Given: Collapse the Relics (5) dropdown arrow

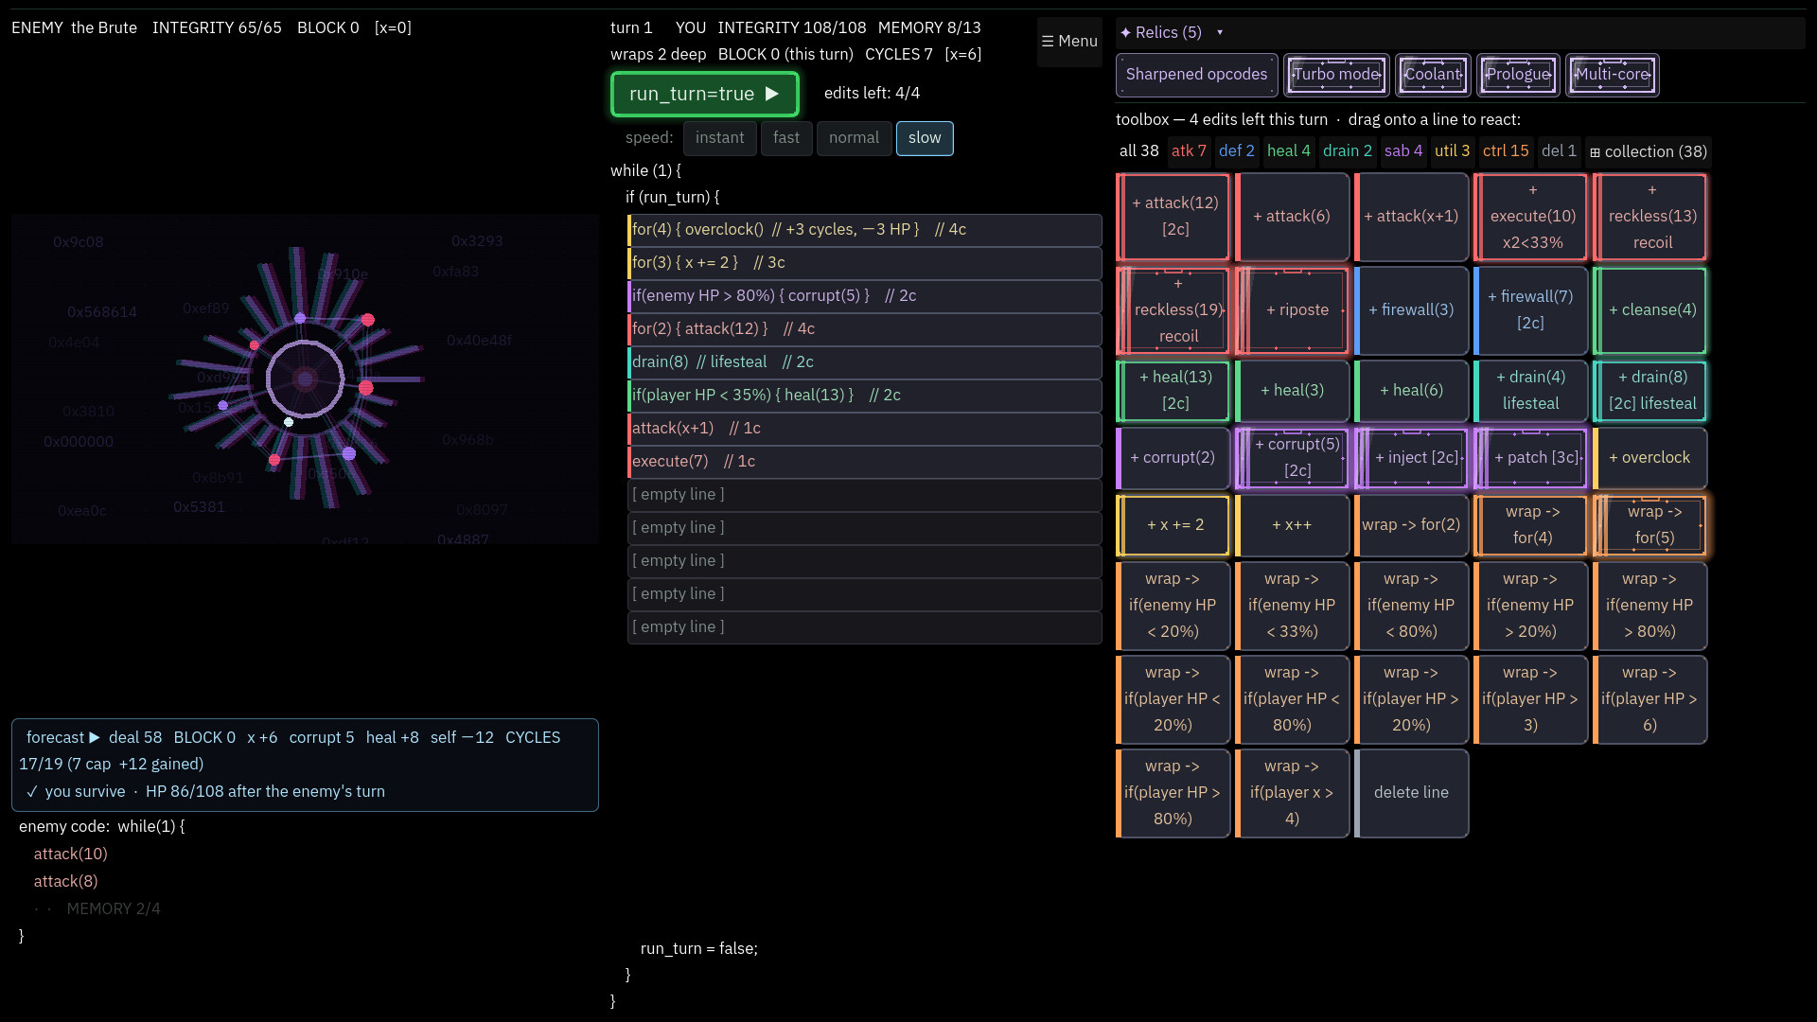Looking at the screenshot, I should click(x=1220, y=32).
